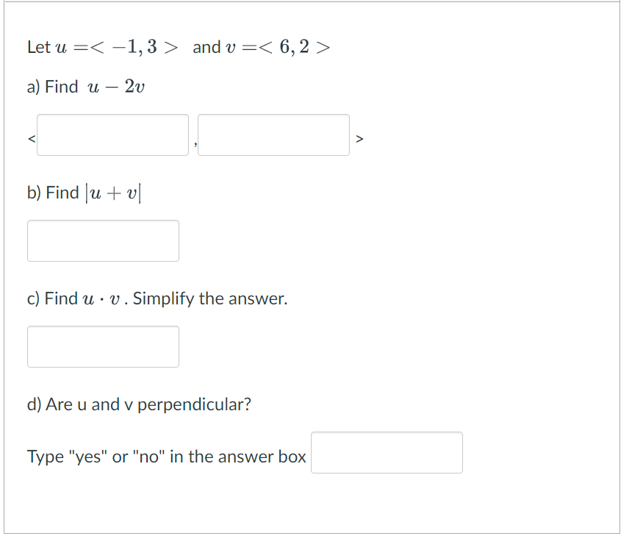643x536 pixels.
Task: Place cursor in the magnitude answer field
Action: tap(103, 240)
